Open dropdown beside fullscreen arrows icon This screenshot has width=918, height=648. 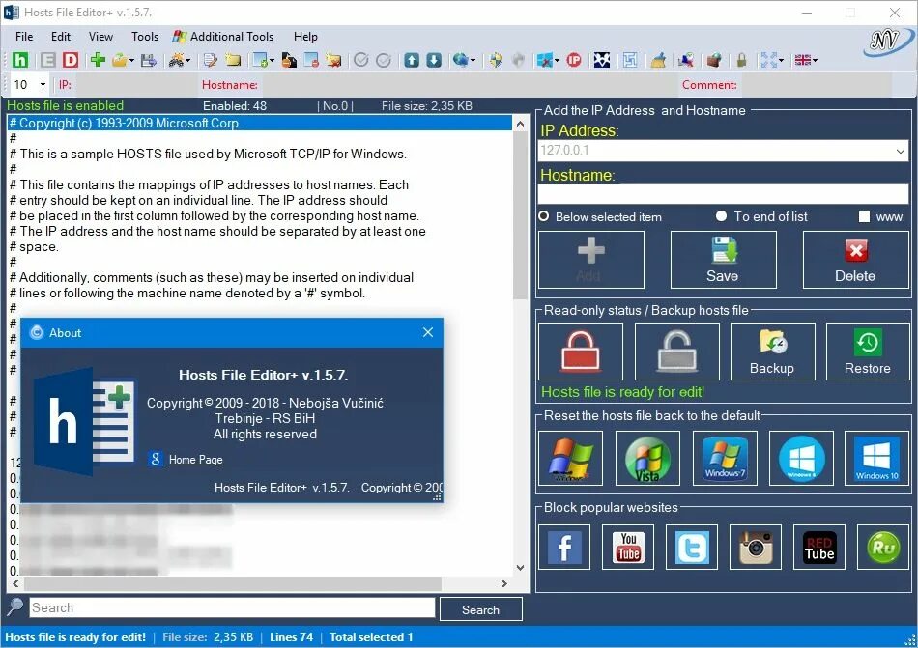[x=781, y=60]
